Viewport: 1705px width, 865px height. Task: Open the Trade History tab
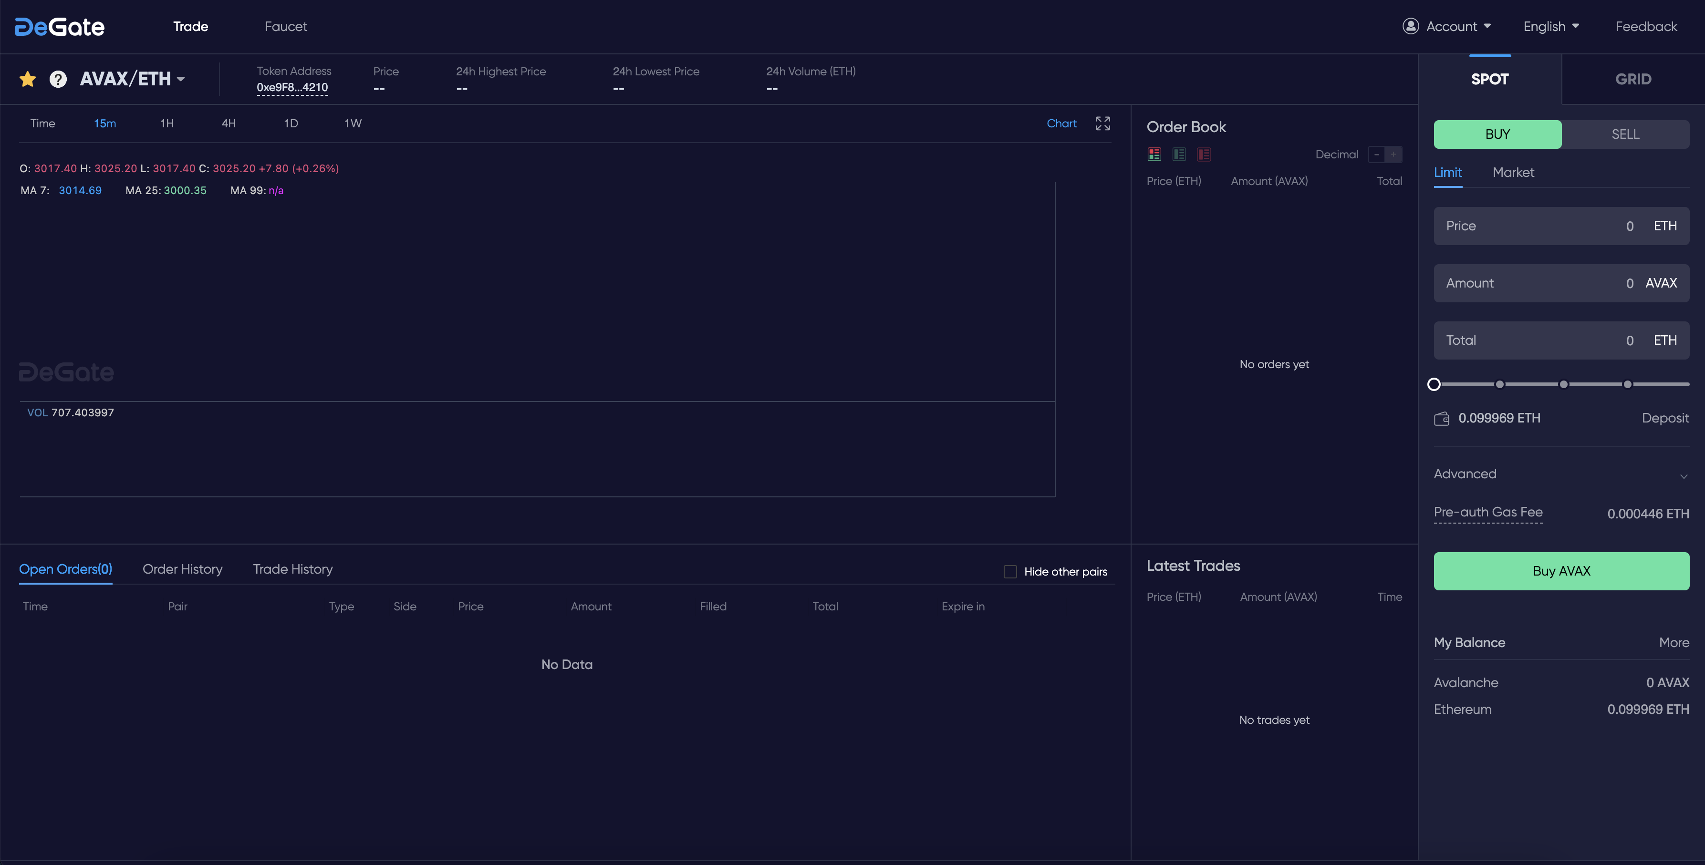click(292, 569)
